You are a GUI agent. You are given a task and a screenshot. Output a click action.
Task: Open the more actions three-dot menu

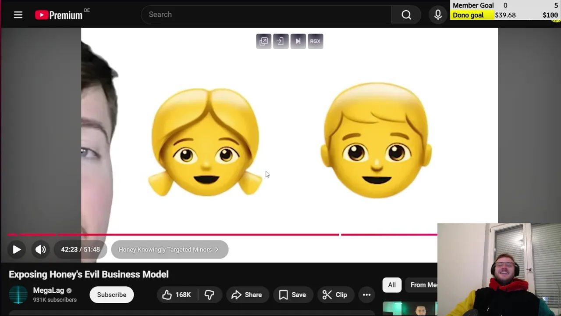[366, 294]
